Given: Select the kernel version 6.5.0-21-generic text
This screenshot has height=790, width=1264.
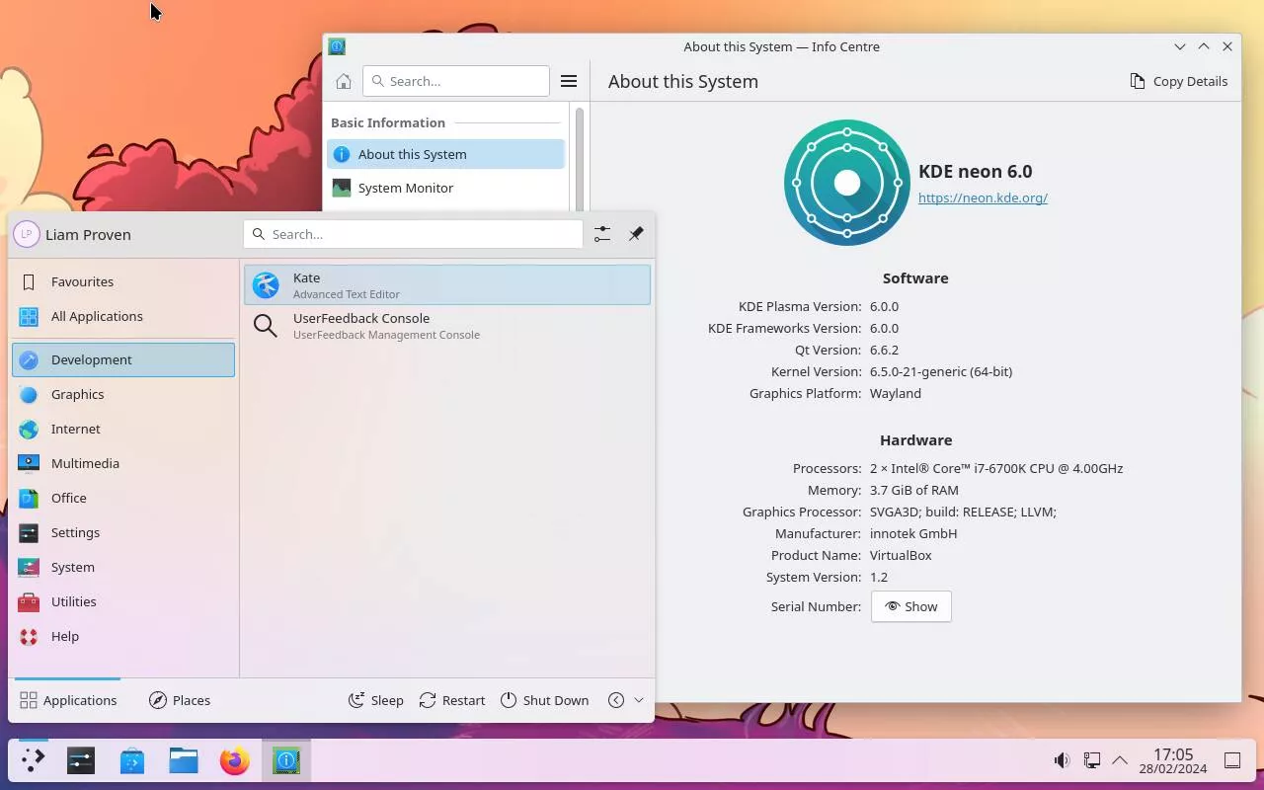Looking at the screenshot, I should [941, 371].
